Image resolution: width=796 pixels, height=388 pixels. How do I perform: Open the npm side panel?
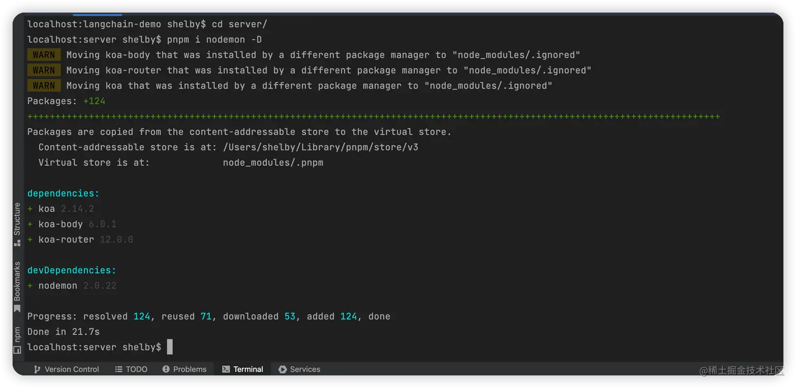tap(17, 340)
